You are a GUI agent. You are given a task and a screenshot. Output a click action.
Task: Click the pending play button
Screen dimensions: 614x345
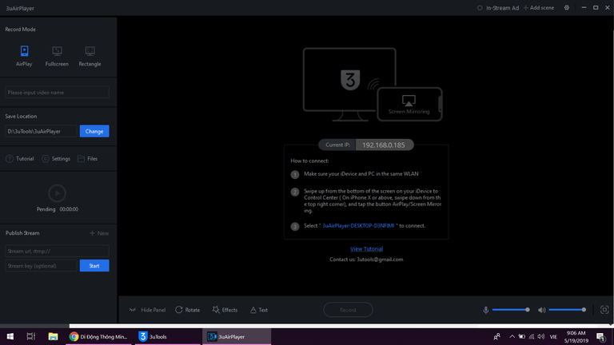pos(58,193)
